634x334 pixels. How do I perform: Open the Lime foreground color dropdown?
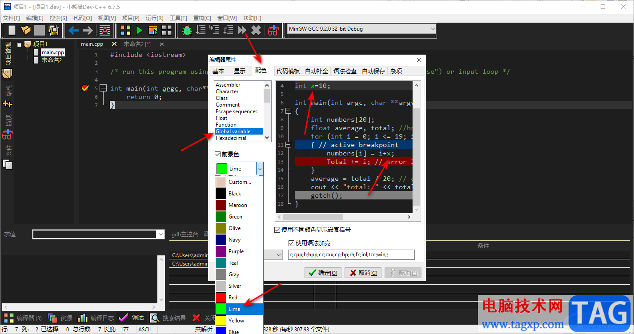[x=260, y=169]
